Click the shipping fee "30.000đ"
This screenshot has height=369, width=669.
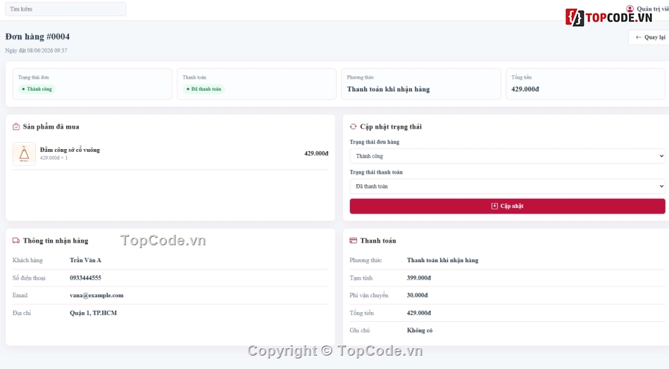coord(417,295)
